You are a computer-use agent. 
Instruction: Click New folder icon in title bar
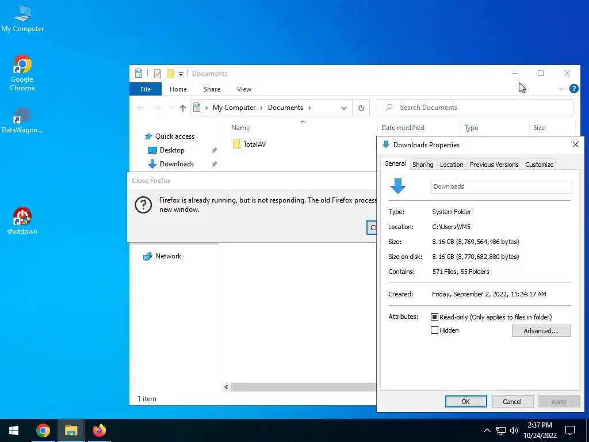coord(170,74)
